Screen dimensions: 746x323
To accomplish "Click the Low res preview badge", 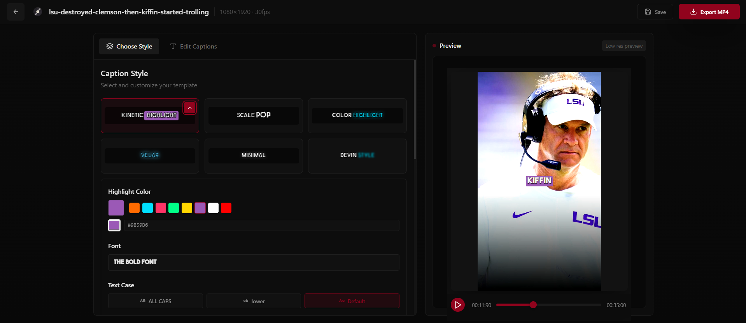I will (x=624, y=46).
